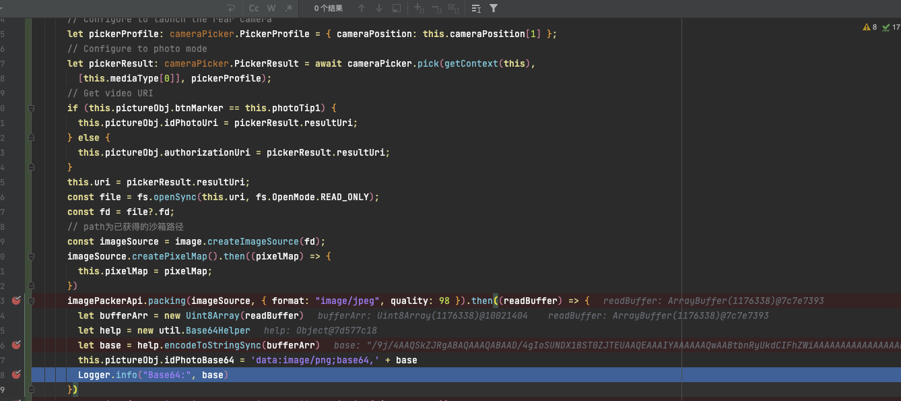
Task: Click the green typo indicator showing 17
Action: click(x=891, y=27)
